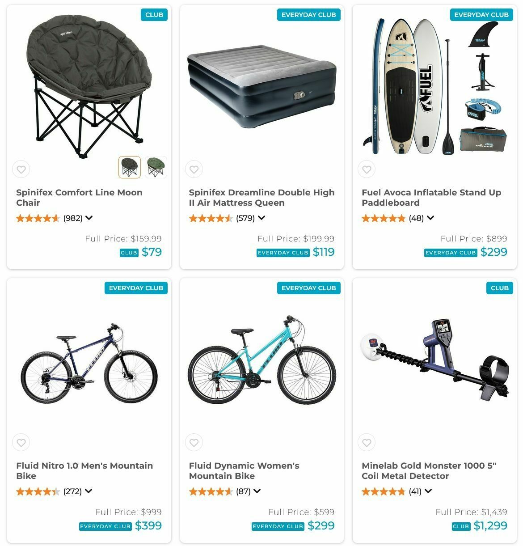This screenshot has height=546, width=523.
Task: Expand rating breakdown for Air Mattress (579)
Action: [261, 218]
